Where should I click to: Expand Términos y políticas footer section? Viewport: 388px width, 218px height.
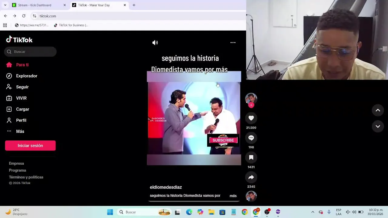[26, 177]
